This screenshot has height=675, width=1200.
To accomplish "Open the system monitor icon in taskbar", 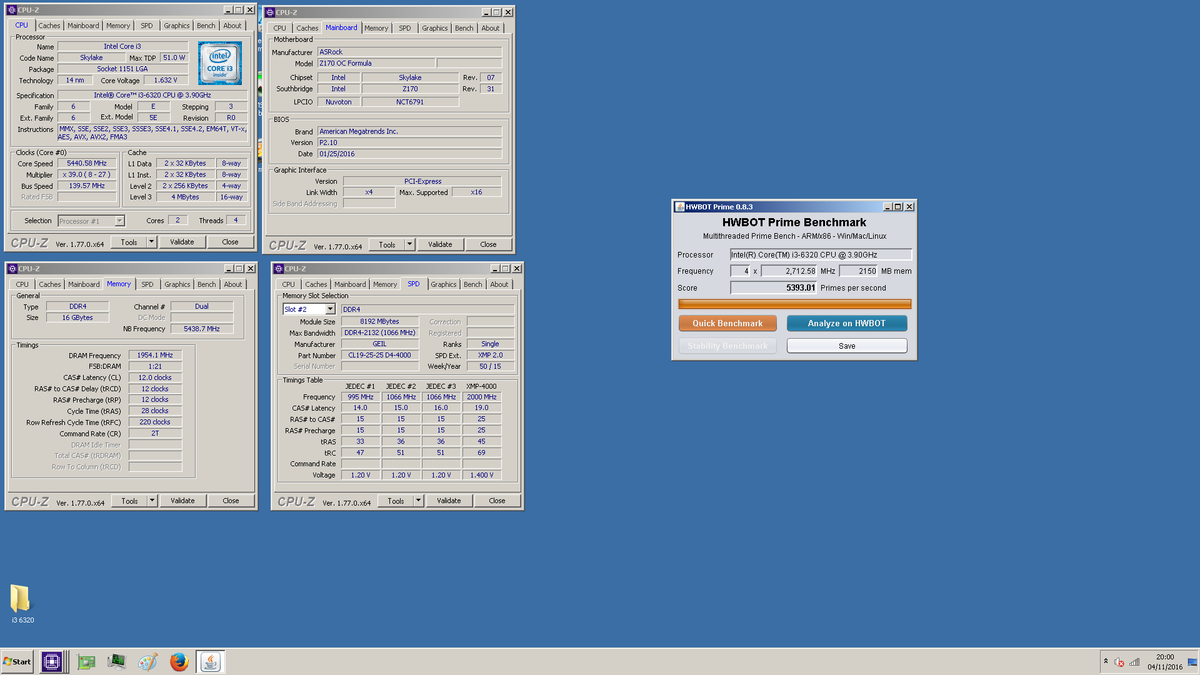I will click(x=116, y=661).
